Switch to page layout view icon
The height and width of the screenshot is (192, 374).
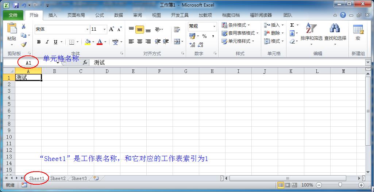click(288, 185)
